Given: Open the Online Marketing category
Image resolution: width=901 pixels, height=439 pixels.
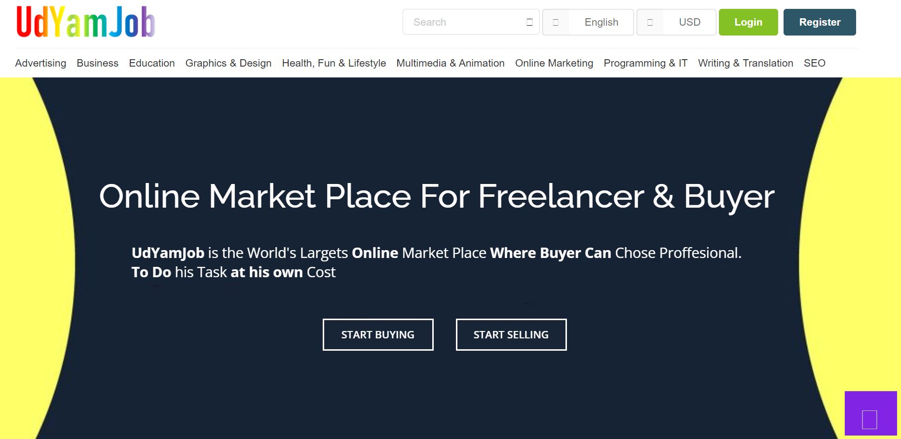Looking at the screenshot, I should tap(554, 63).
